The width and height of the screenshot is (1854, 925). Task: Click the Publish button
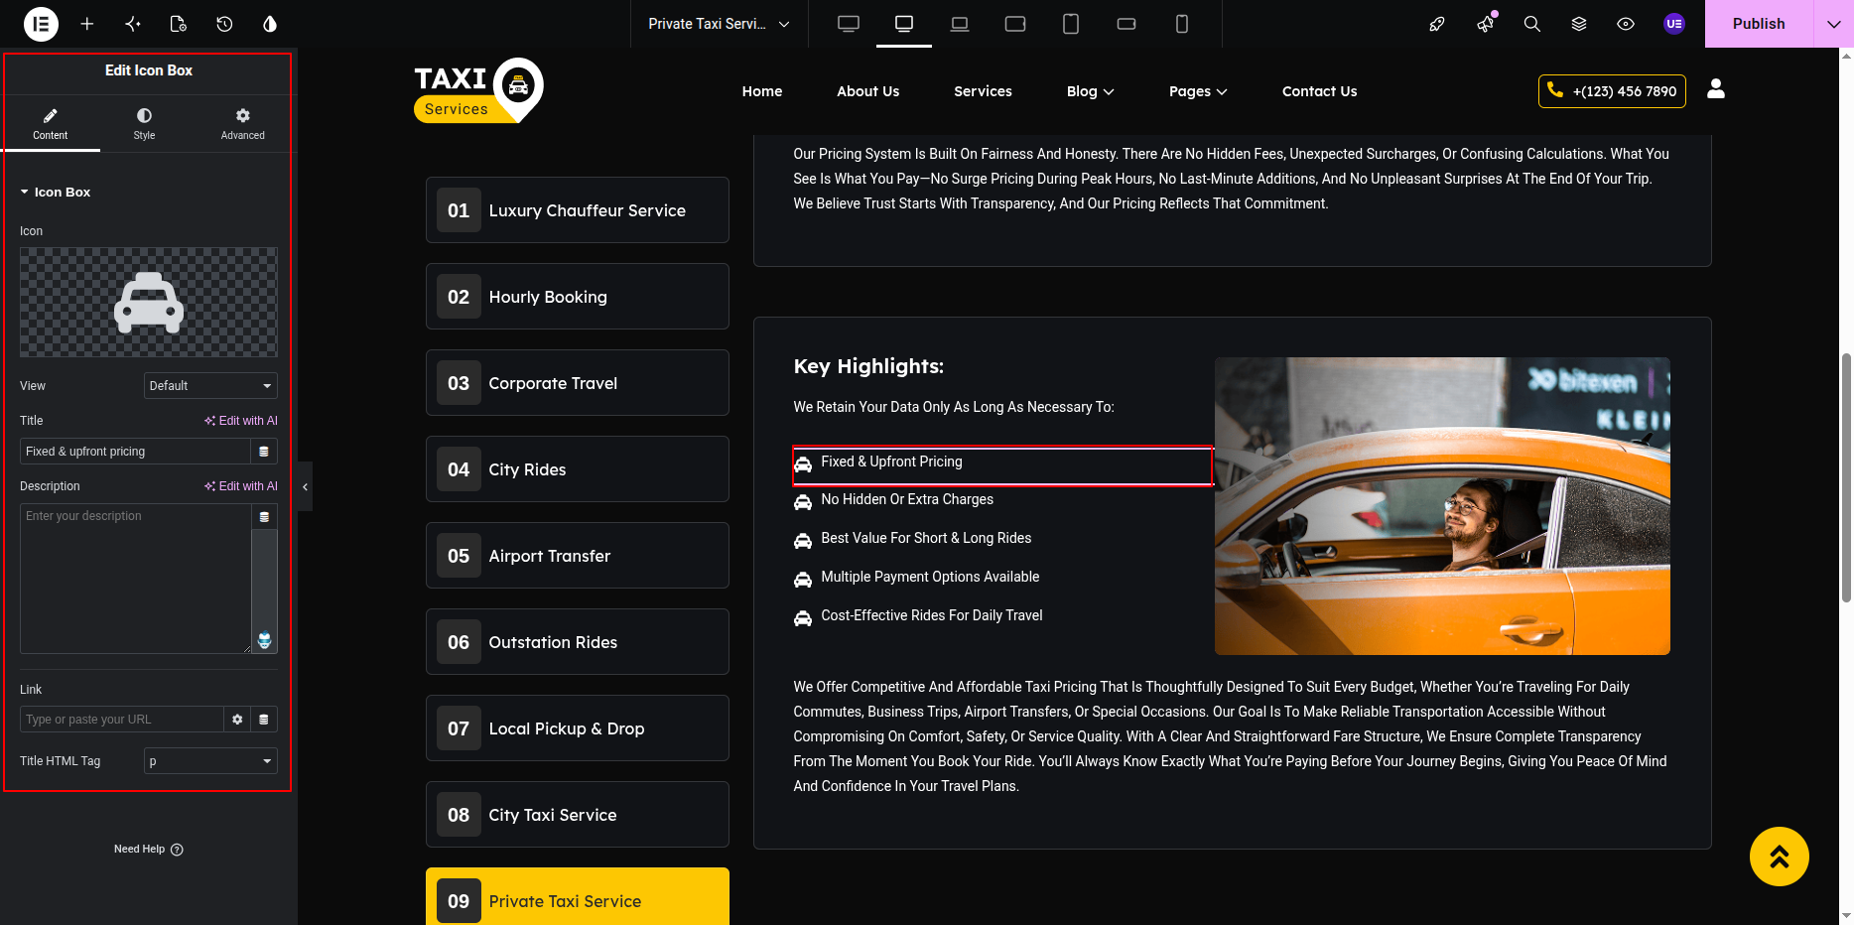pos(1759,24)
